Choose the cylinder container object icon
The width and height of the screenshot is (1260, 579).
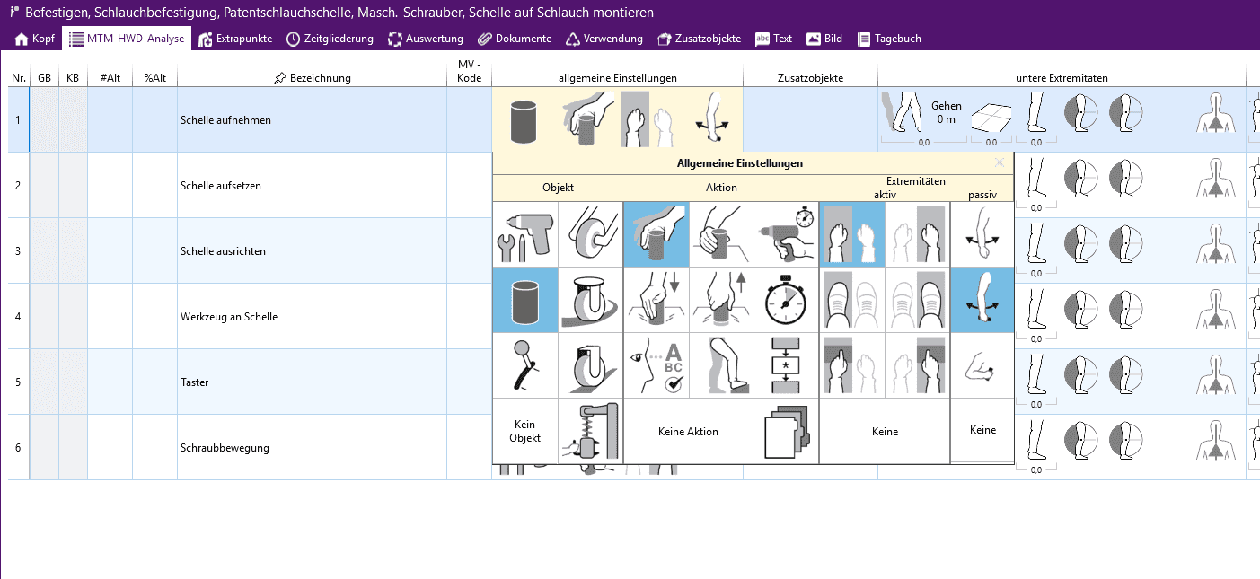click(525, 300)
